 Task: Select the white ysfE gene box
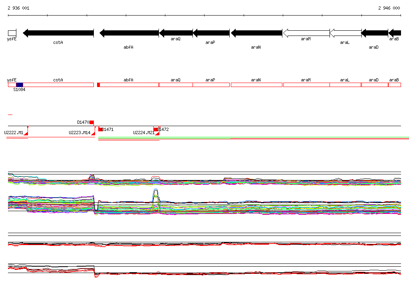[12, 33]
